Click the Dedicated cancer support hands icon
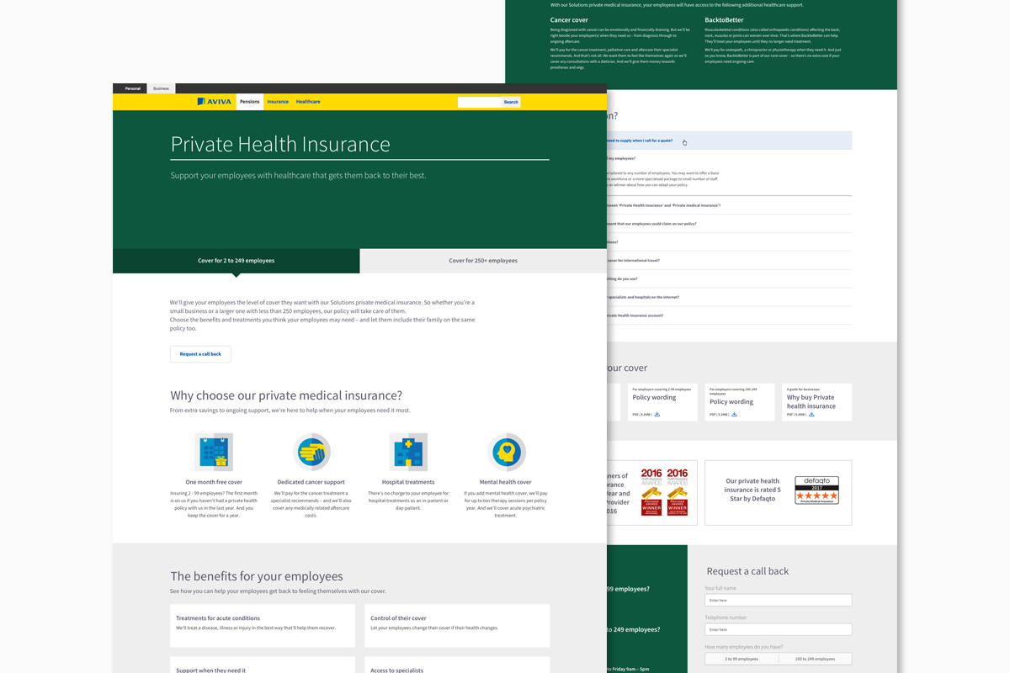This screenshot has width=1010, height=673. click(x=311, y=453)
